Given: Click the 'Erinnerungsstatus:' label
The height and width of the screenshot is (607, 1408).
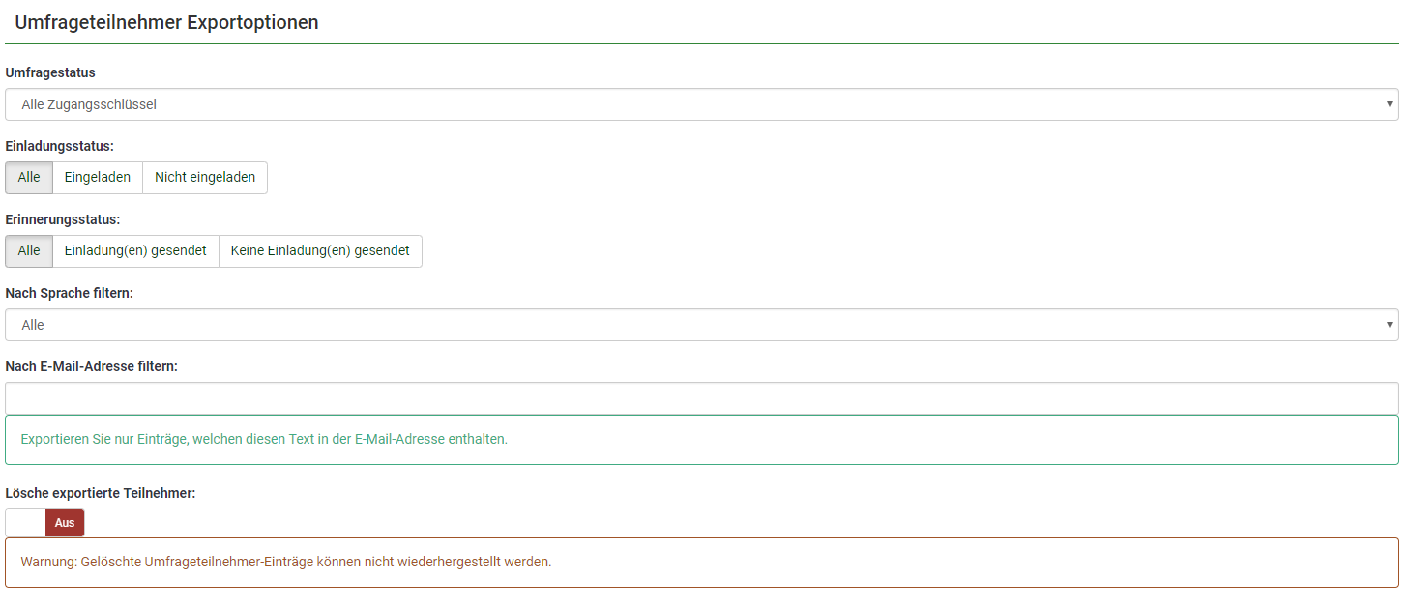Looking at the screenshot, I should pyautogui.click(x=63, y=219).
